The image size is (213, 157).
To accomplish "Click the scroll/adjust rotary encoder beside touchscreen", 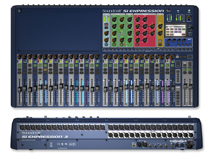I will coord(191,29).
